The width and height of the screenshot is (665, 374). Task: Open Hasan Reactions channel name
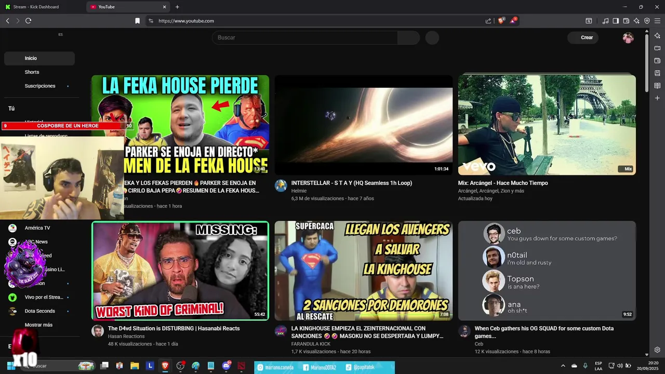coord(126,337)
